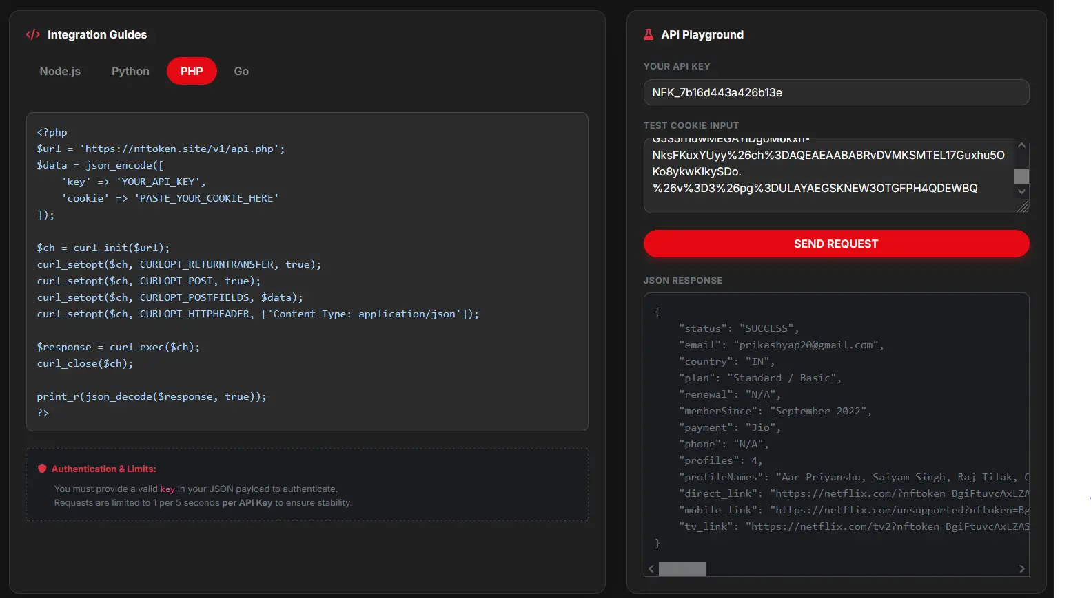Click the YOUR API KEY label
The width and height of the screenshot is (1091, 598).
tap(677, 66)
